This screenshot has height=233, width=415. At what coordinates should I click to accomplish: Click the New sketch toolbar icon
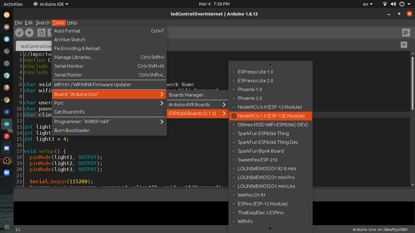tap(42, 32)
